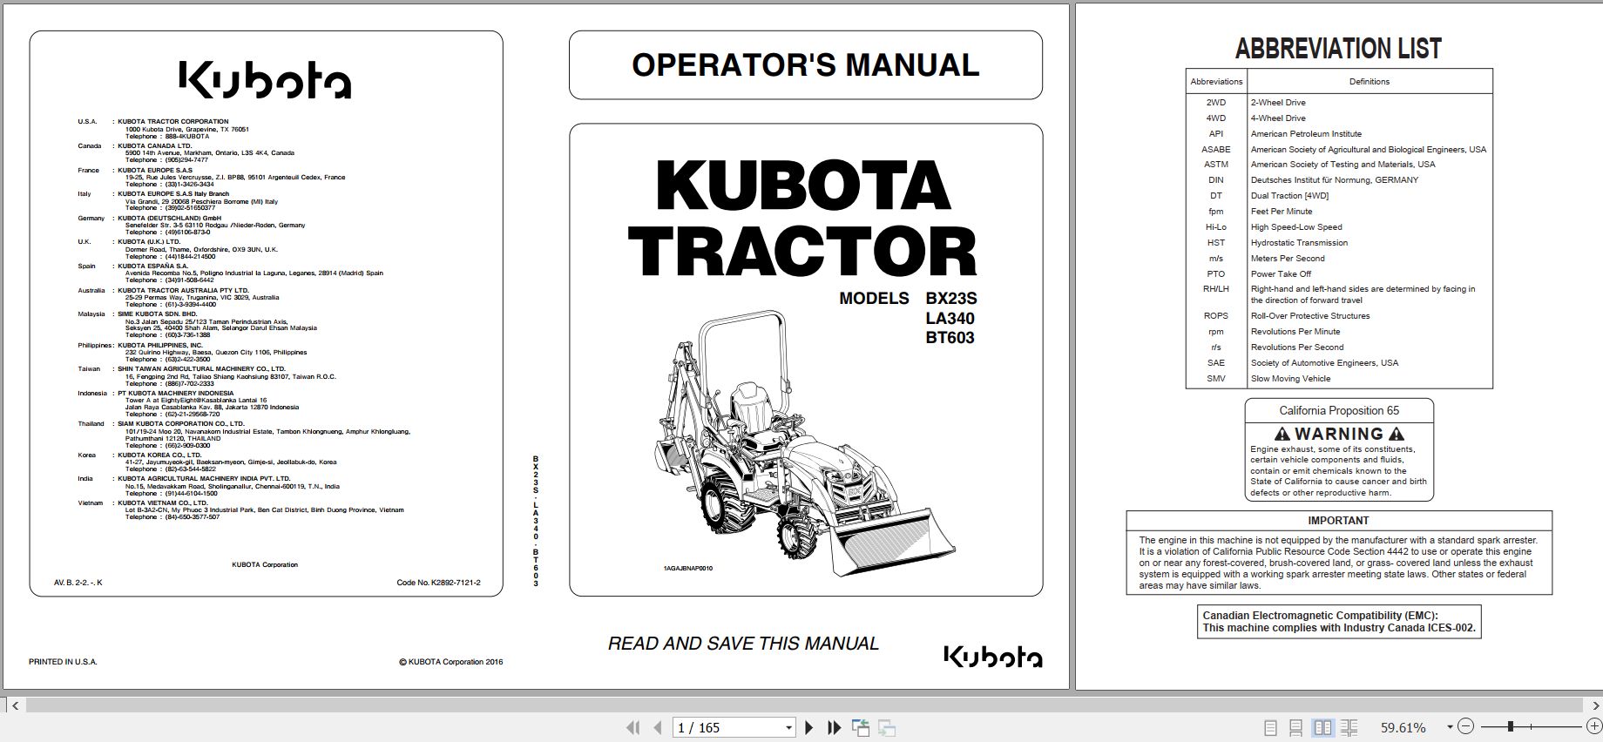The width and height of the screenshot is (1603, 742).
Task: Zoom in with the plus button
Action: (1594, 726)
